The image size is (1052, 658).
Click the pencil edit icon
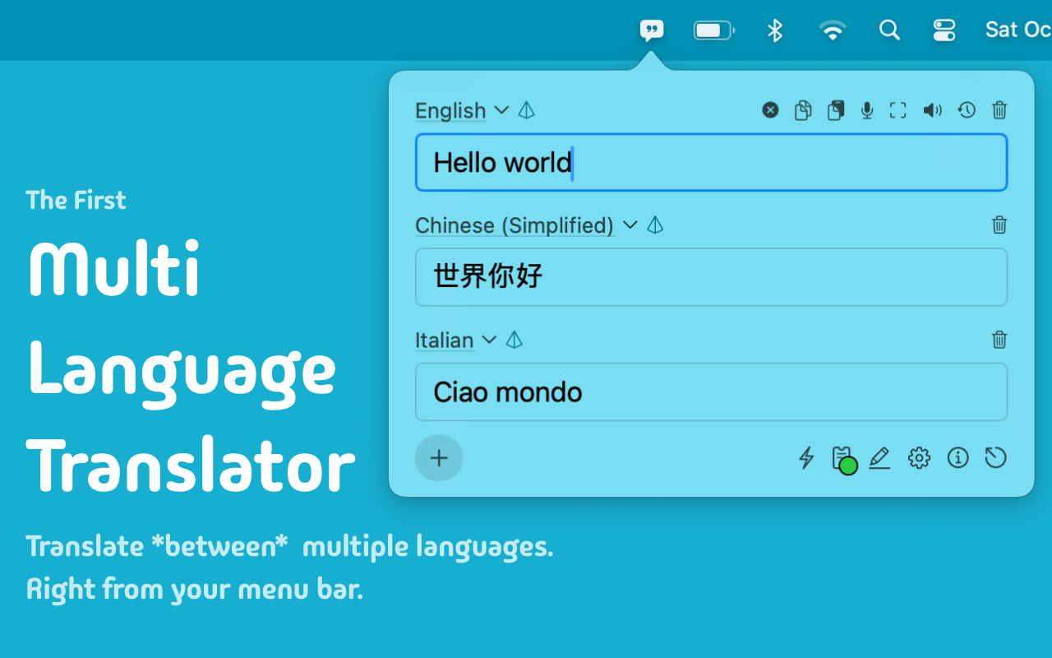point(879,458)
